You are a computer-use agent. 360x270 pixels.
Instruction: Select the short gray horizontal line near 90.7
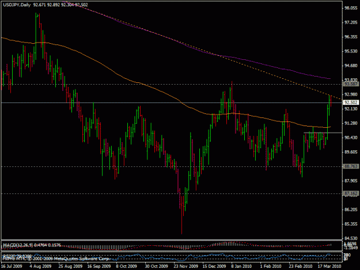pyautogui.click(x=323, y=132)
